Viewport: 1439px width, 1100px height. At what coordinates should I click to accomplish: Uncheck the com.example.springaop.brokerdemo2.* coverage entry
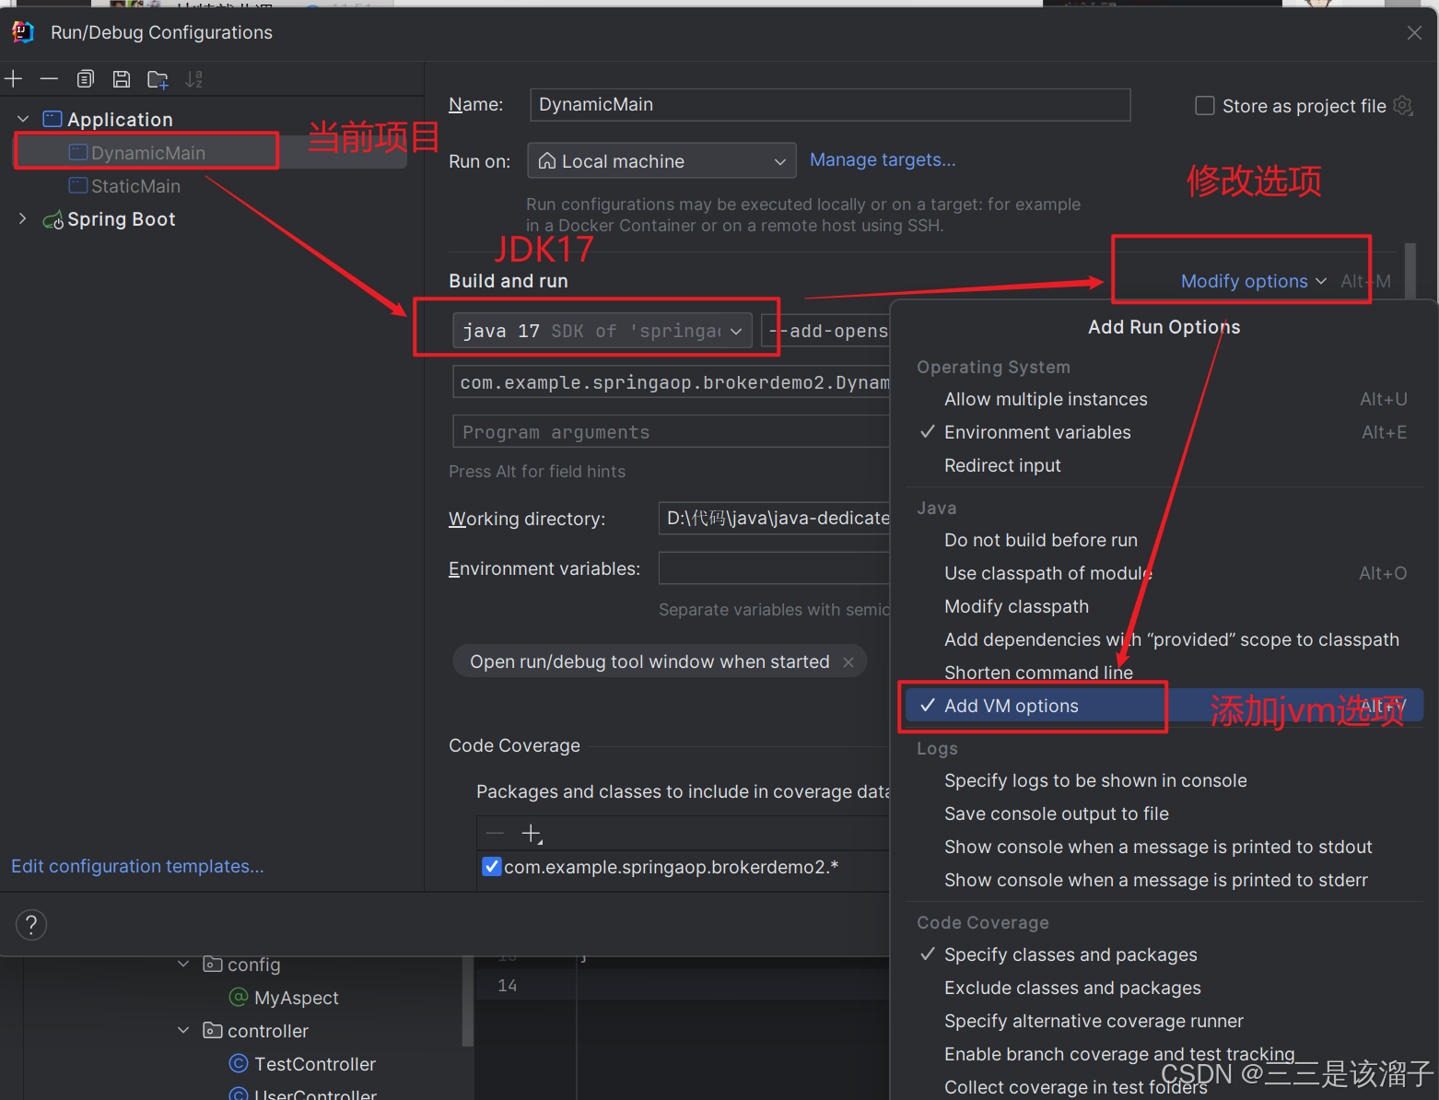(491, 866)
